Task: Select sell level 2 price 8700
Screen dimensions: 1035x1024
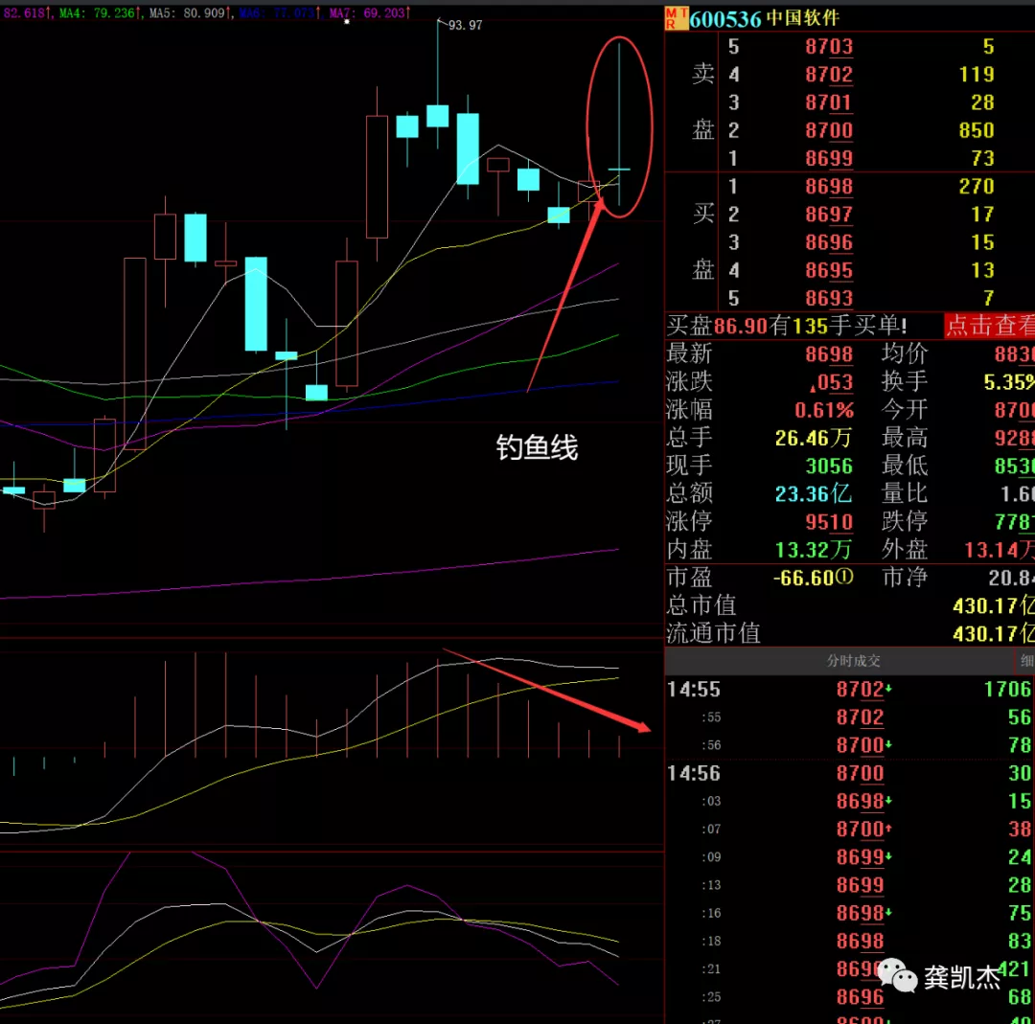Action: (829, 130)
